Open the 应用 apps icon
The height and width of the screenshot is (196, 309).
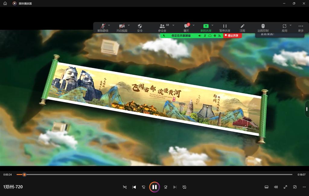coord(284,27)
